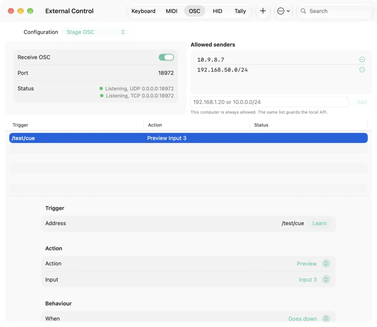Image resolution: width=377 pixels, height=327 pixels.
Task: Click the Address value /test/cue
Action: coord(293,223)
